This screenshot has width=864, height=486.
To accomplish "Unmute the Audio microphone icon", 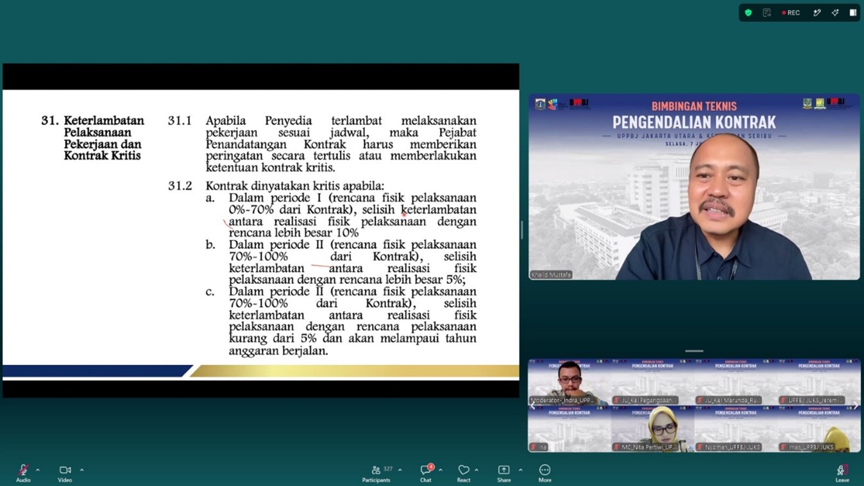I will pos(23,470).
